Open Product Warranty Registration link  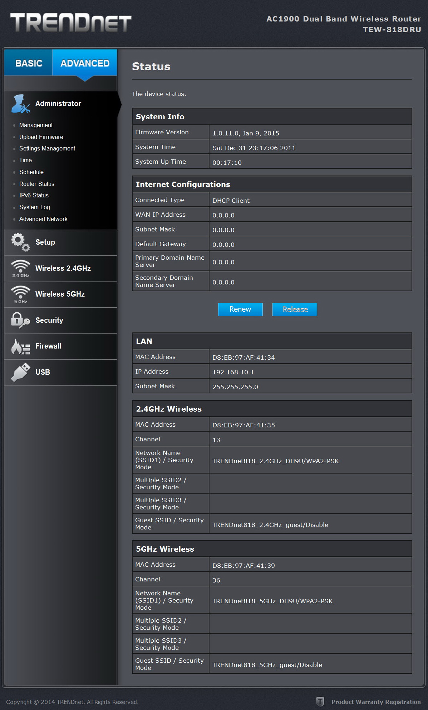[376, 702]
